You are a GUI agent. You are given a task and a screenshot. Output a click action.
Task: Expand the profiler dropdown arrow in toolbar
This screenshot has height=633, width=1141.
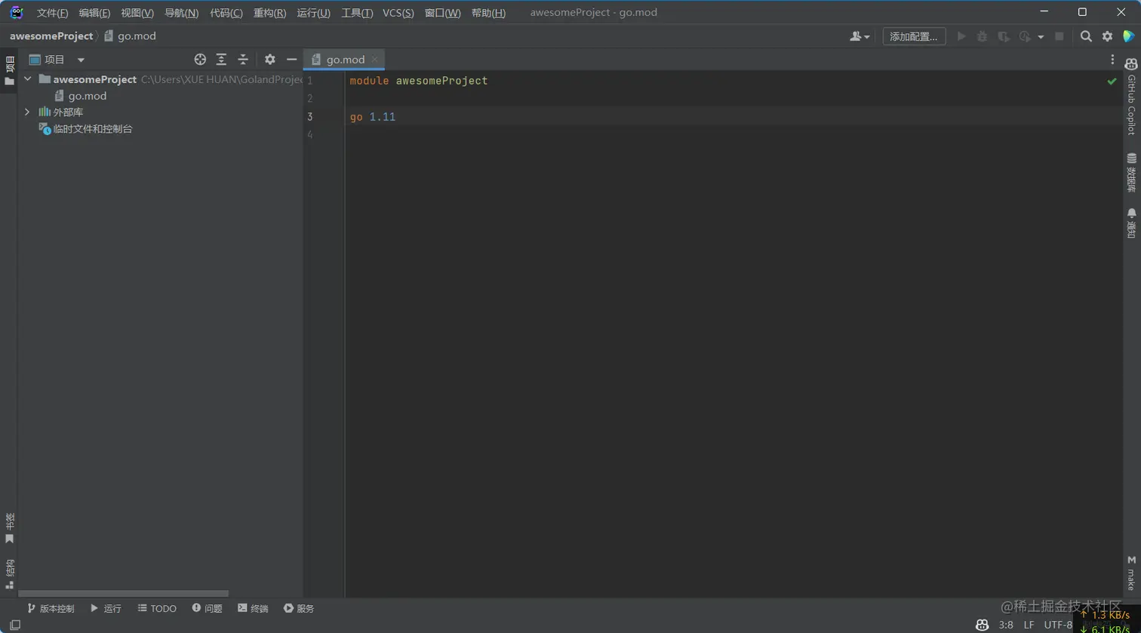(1041, 37)
